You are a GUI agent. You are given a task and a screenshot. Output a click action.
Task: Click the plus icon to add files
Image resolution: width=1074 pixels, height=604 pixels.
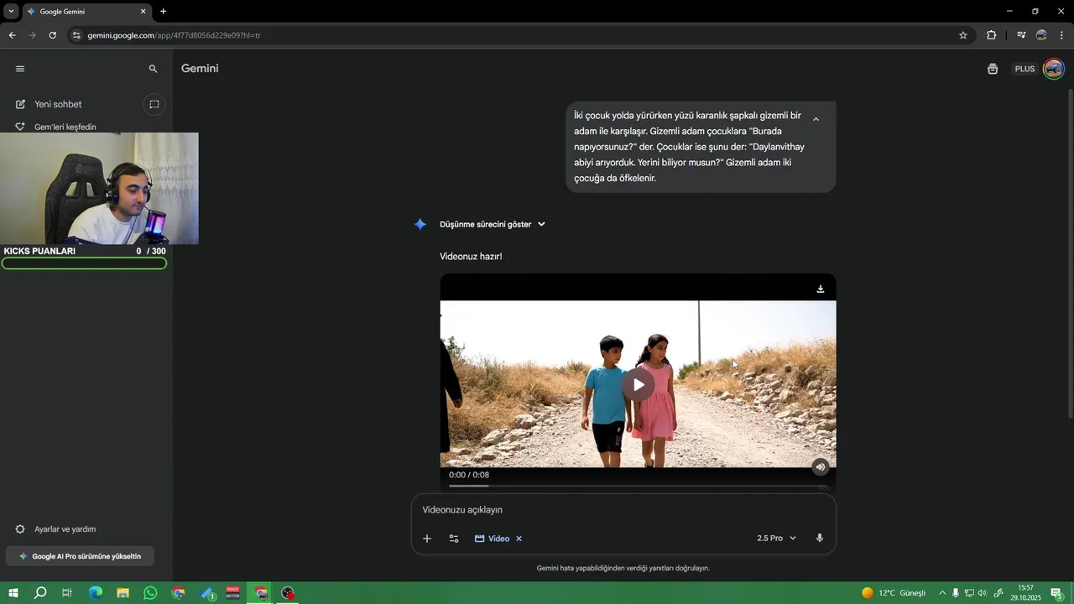426,539
